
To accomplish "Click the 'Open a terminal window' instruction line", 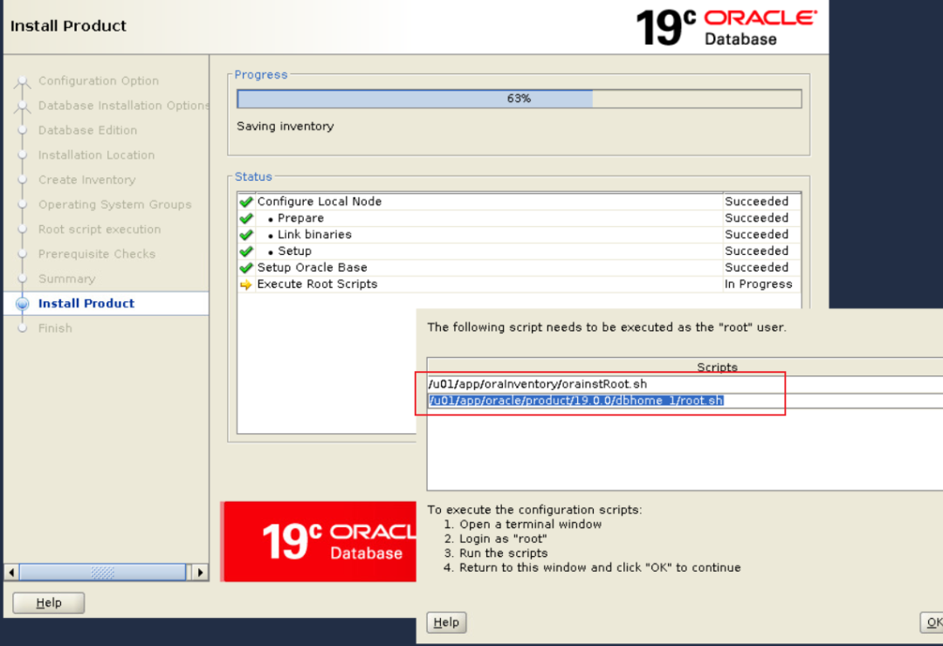I will click(x=531, y=524).
